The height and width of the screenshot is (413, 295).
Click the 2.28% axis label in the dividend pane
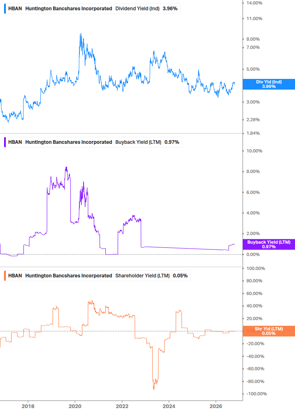pos(253,120)
